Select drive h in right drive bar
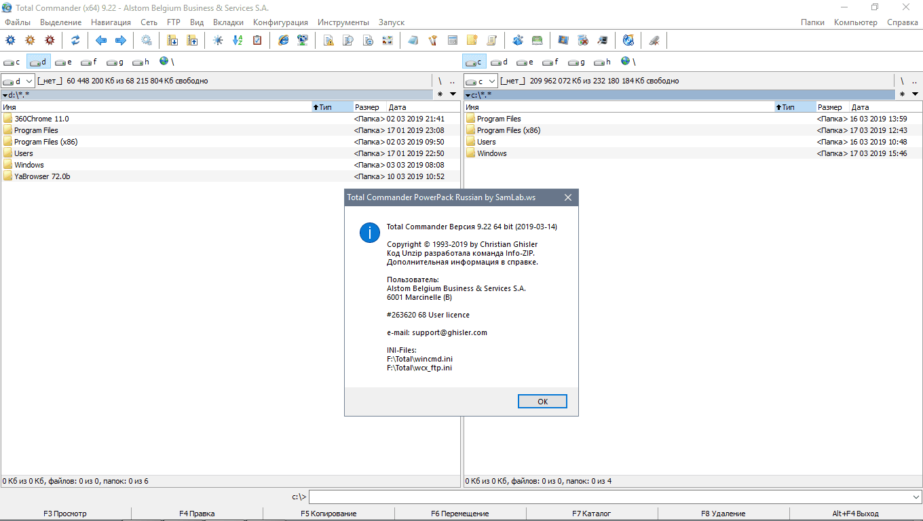Image resolution: width=923 pixels, height=521 pixels. click(x=602, y=62)
